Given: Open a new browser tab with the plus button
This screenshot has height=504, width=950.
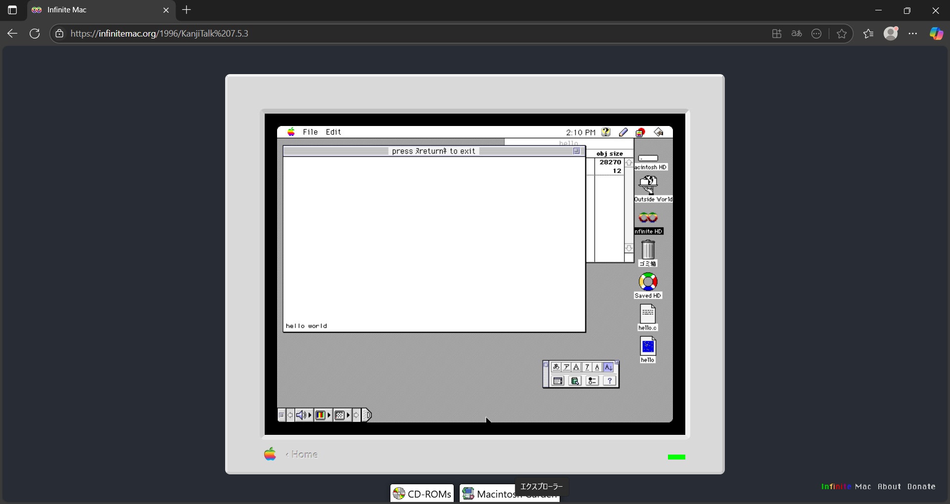Looking at the screenshot, I should click(187, 10).
